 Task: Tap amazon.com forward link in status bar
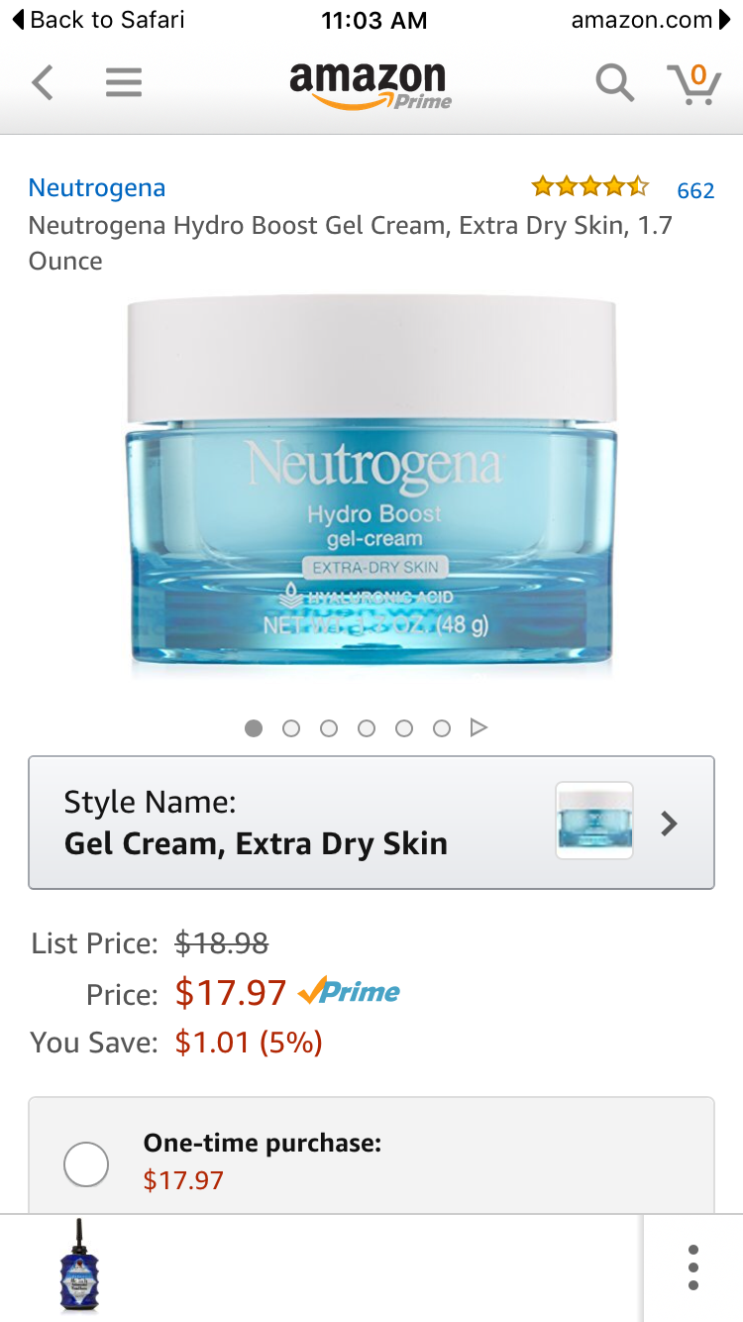(650, 20)
